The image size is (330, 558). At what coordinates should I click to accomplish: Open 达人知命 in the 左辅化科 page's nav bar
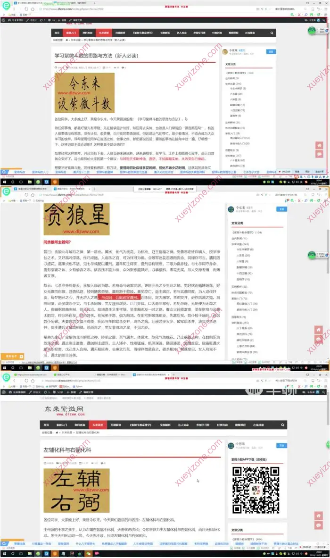click(183, 425)
